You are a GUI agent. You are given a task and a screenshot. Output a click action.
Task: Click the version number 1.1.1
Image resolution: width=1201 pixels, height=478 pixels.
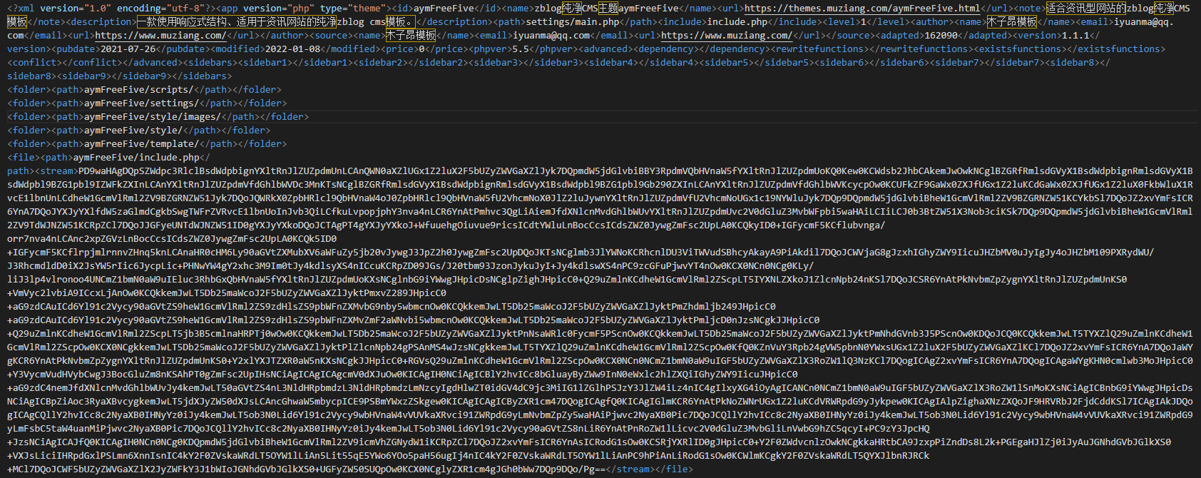pyautogui.click(x=1075, y=36)
